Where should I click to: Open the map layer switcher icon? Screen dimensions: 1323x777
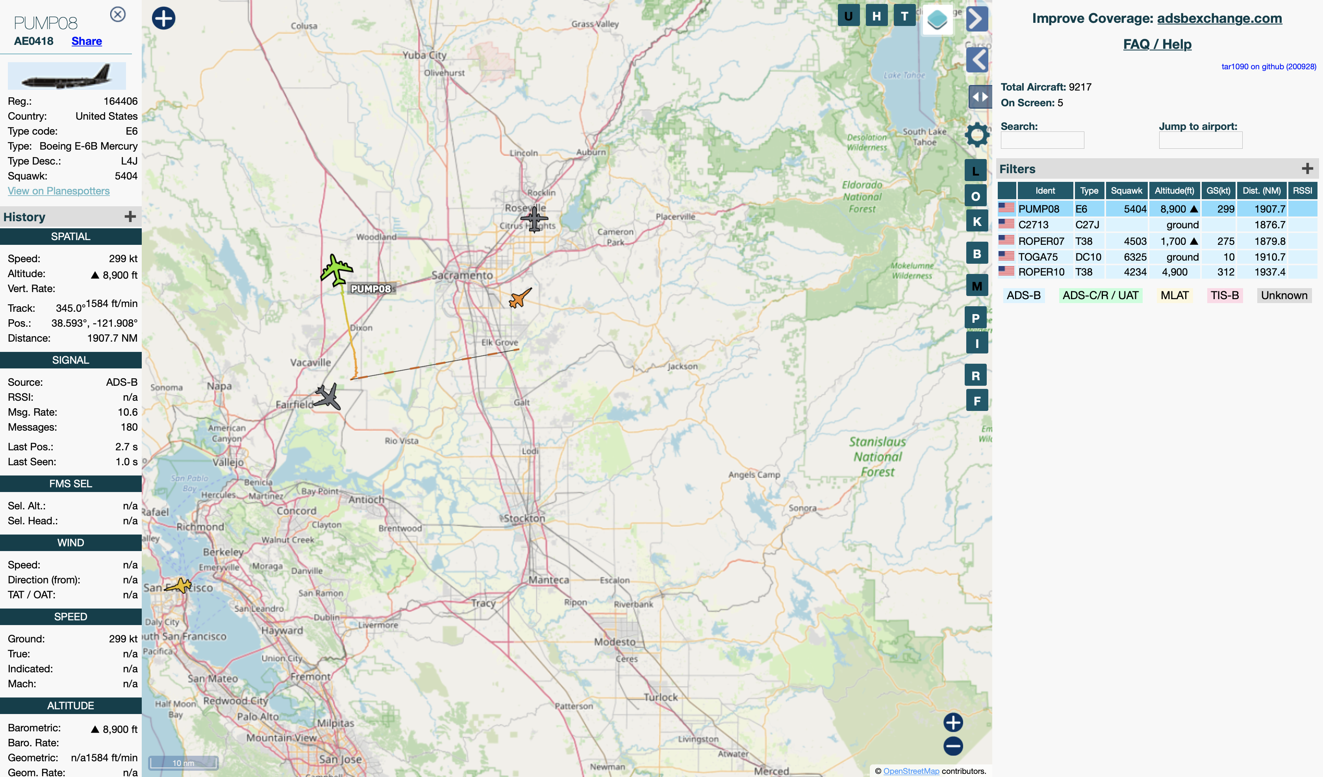coord(937,20)
